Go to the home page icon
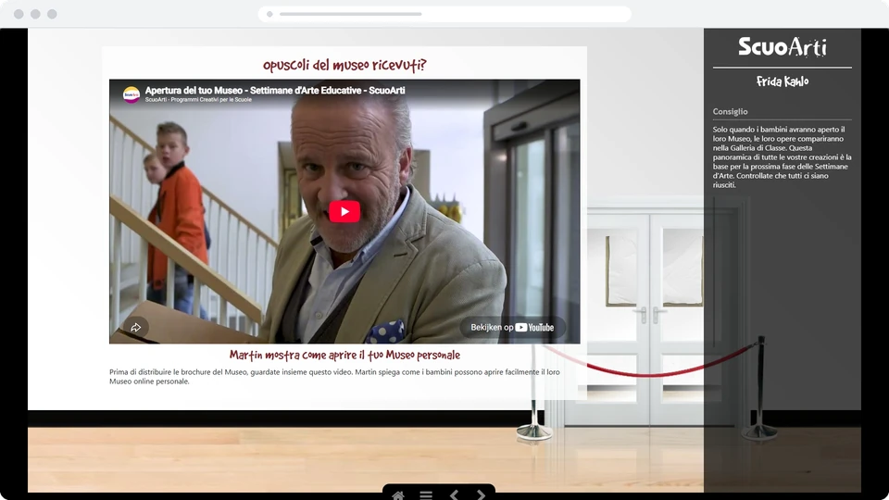Screen dimensions: 889x500 point(398,494)
